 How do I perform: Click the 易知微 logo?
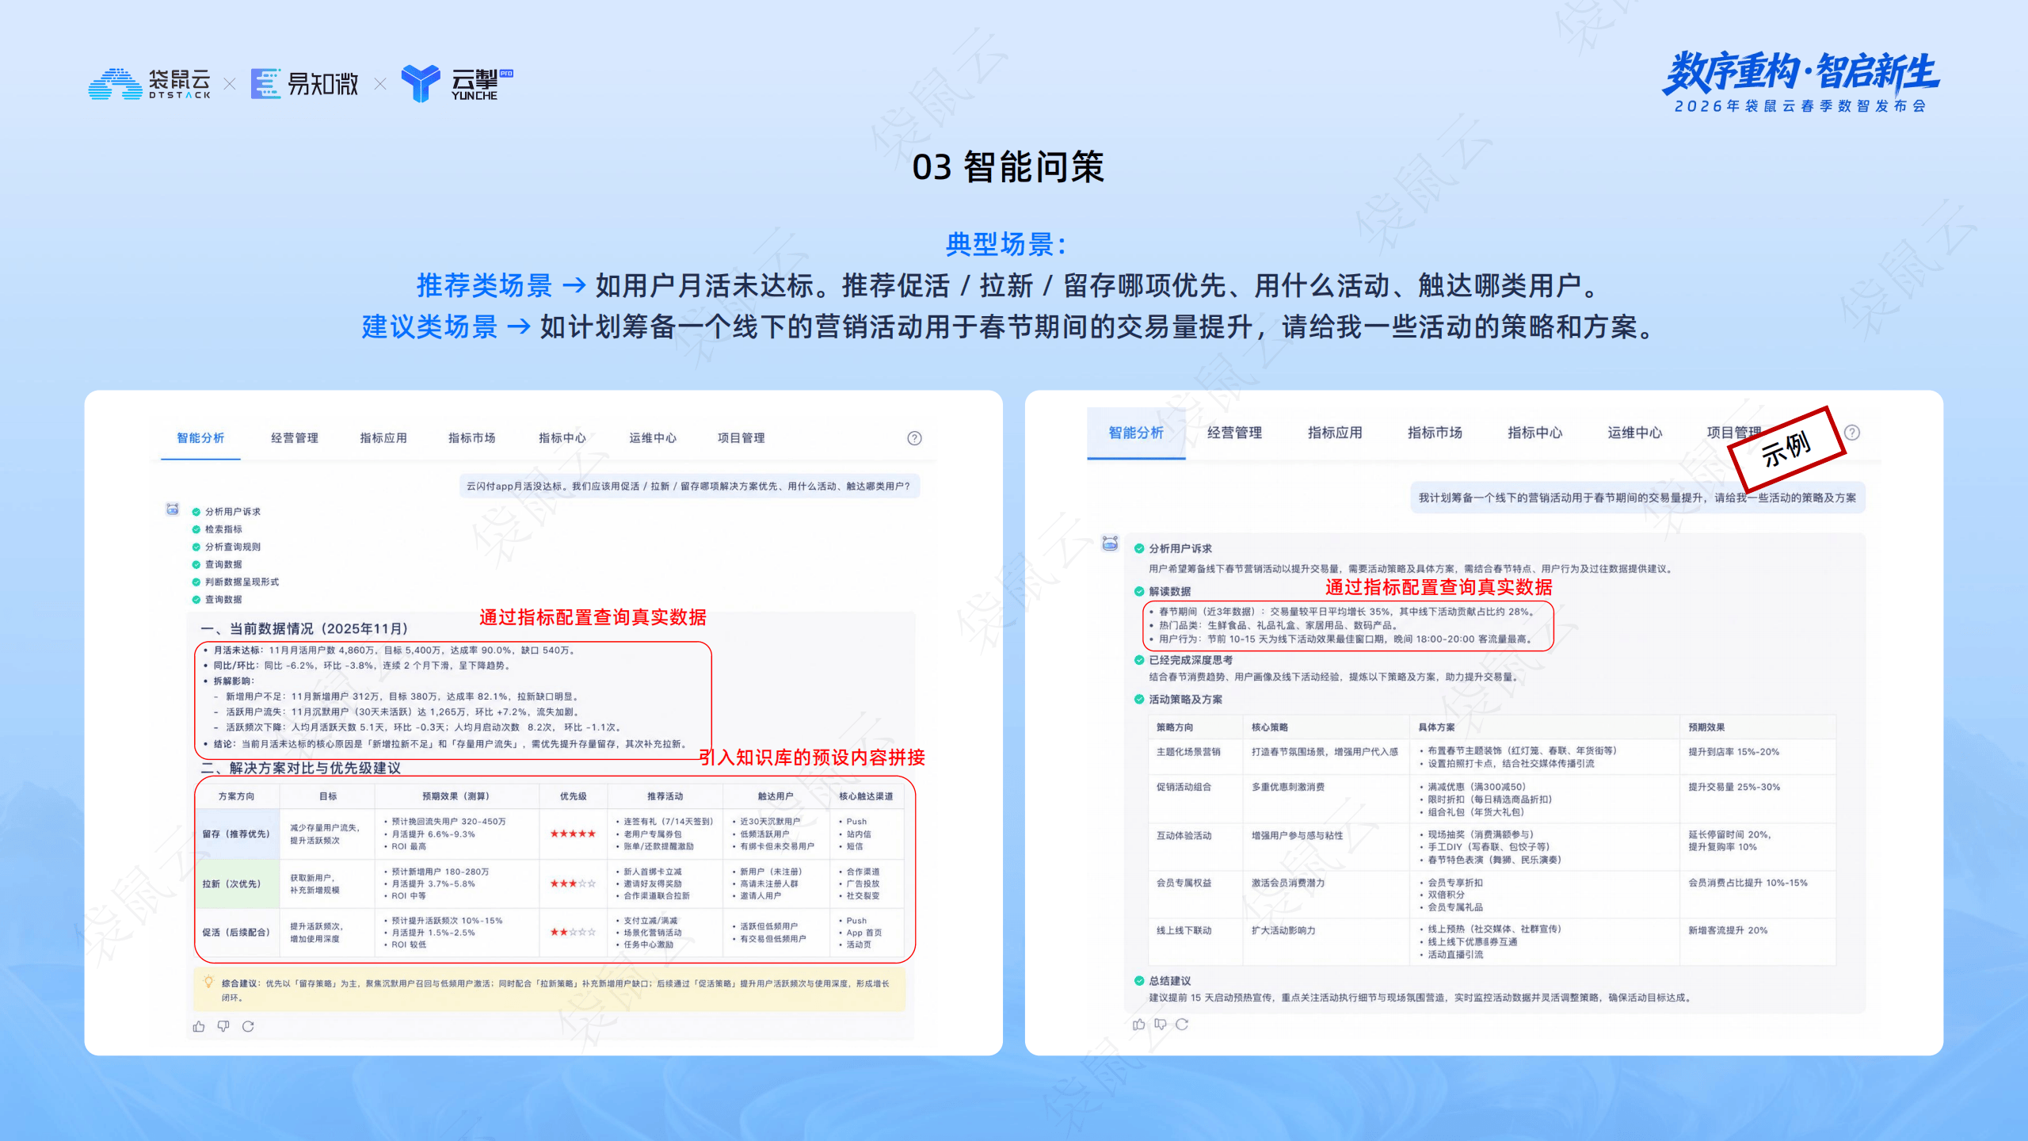304,83
